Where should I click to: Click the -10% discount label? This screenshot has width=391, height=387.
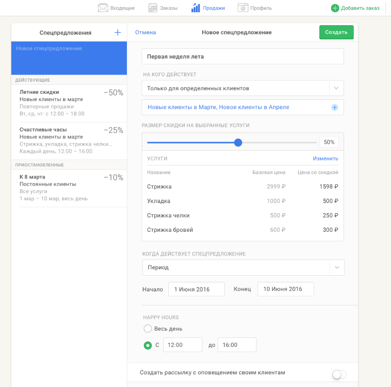tap(113, 178)
